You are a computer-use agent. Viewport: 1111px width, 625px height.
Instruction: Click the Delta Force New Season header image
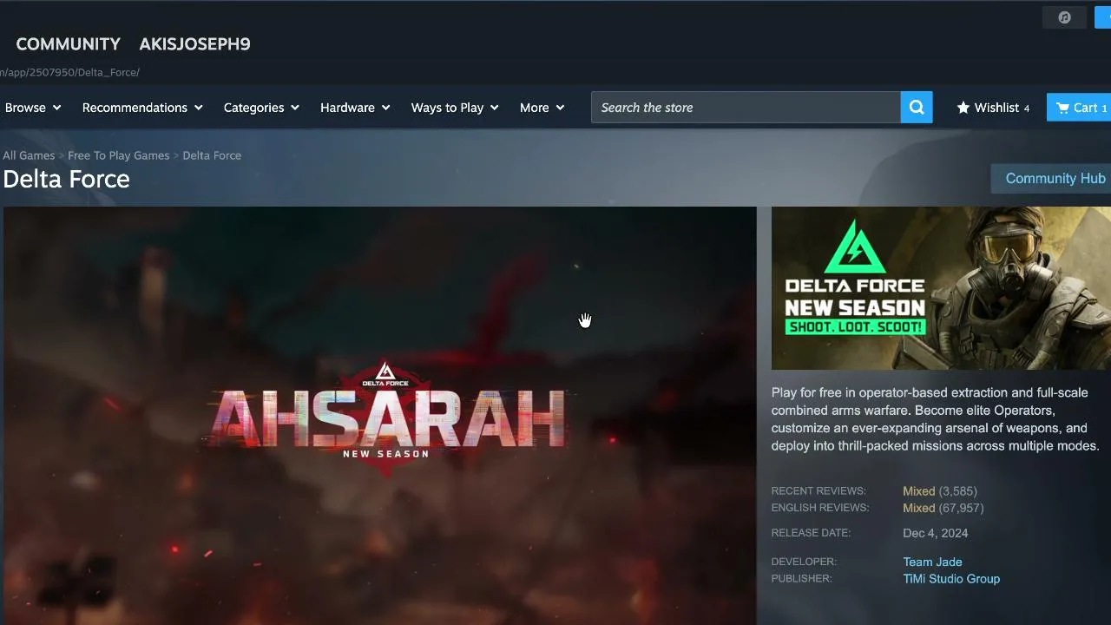click(x=941, y=288)
